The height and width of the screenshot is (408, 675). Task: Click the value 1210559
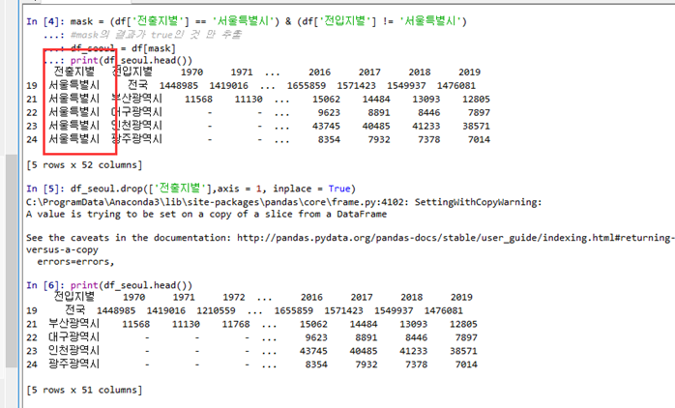pyautogui.click(x=216, y=310)
